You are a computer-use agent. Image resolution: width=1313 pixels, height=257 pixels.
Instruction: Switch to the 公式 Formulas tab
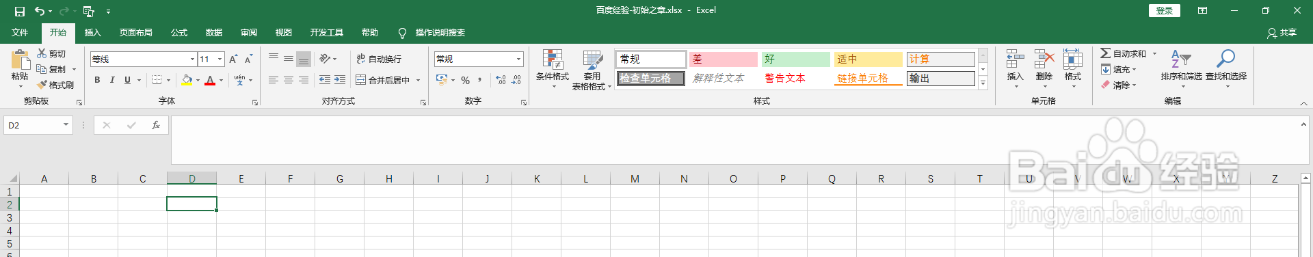coord(179,33)
